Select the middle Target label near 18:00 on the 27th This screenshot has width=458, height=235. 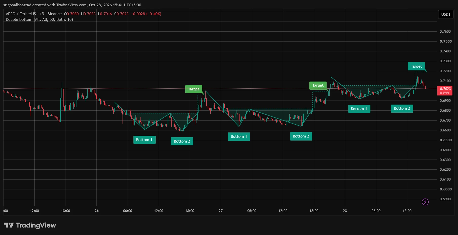pyautogui.click(x=318, y=85)
